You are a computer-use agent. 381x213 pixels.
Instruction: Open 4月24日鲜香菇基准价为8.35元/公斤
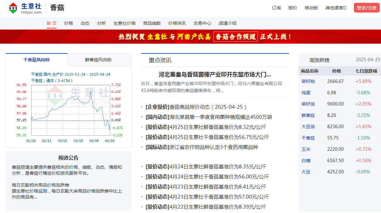[218, 167]
